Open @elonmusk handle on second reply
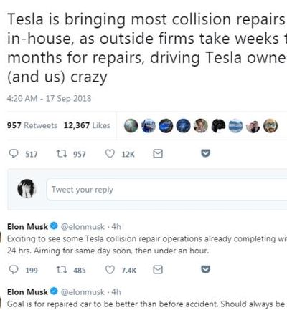 (x=83, y=292)
